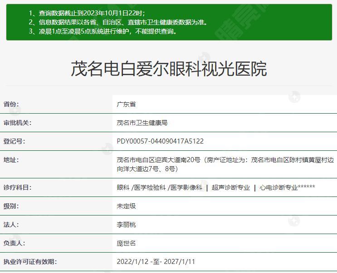Click the 省份 label
337x273 pixels.
point(11,104)
